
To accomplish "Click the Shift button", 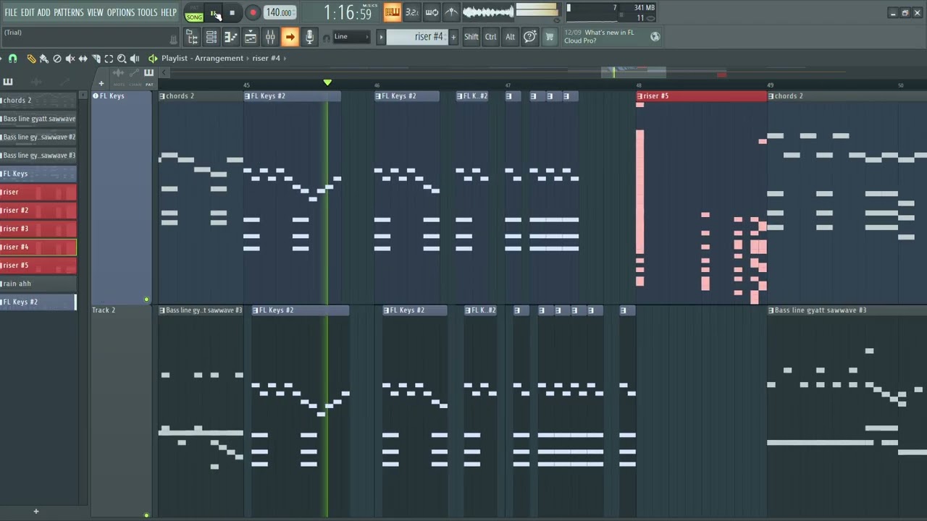I will click(471, 37).
